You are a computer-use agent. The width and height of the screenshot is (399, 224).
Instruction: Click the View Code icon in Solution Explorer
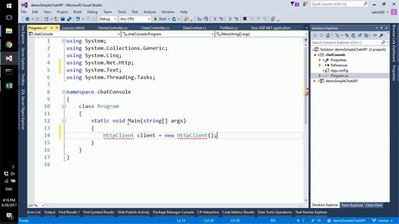pyautogui.click(x=375, y=35)
